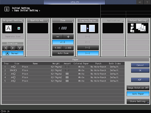151x113 pixels.
Task: Open the Store Setting dialog
Action: coord(138,101)
